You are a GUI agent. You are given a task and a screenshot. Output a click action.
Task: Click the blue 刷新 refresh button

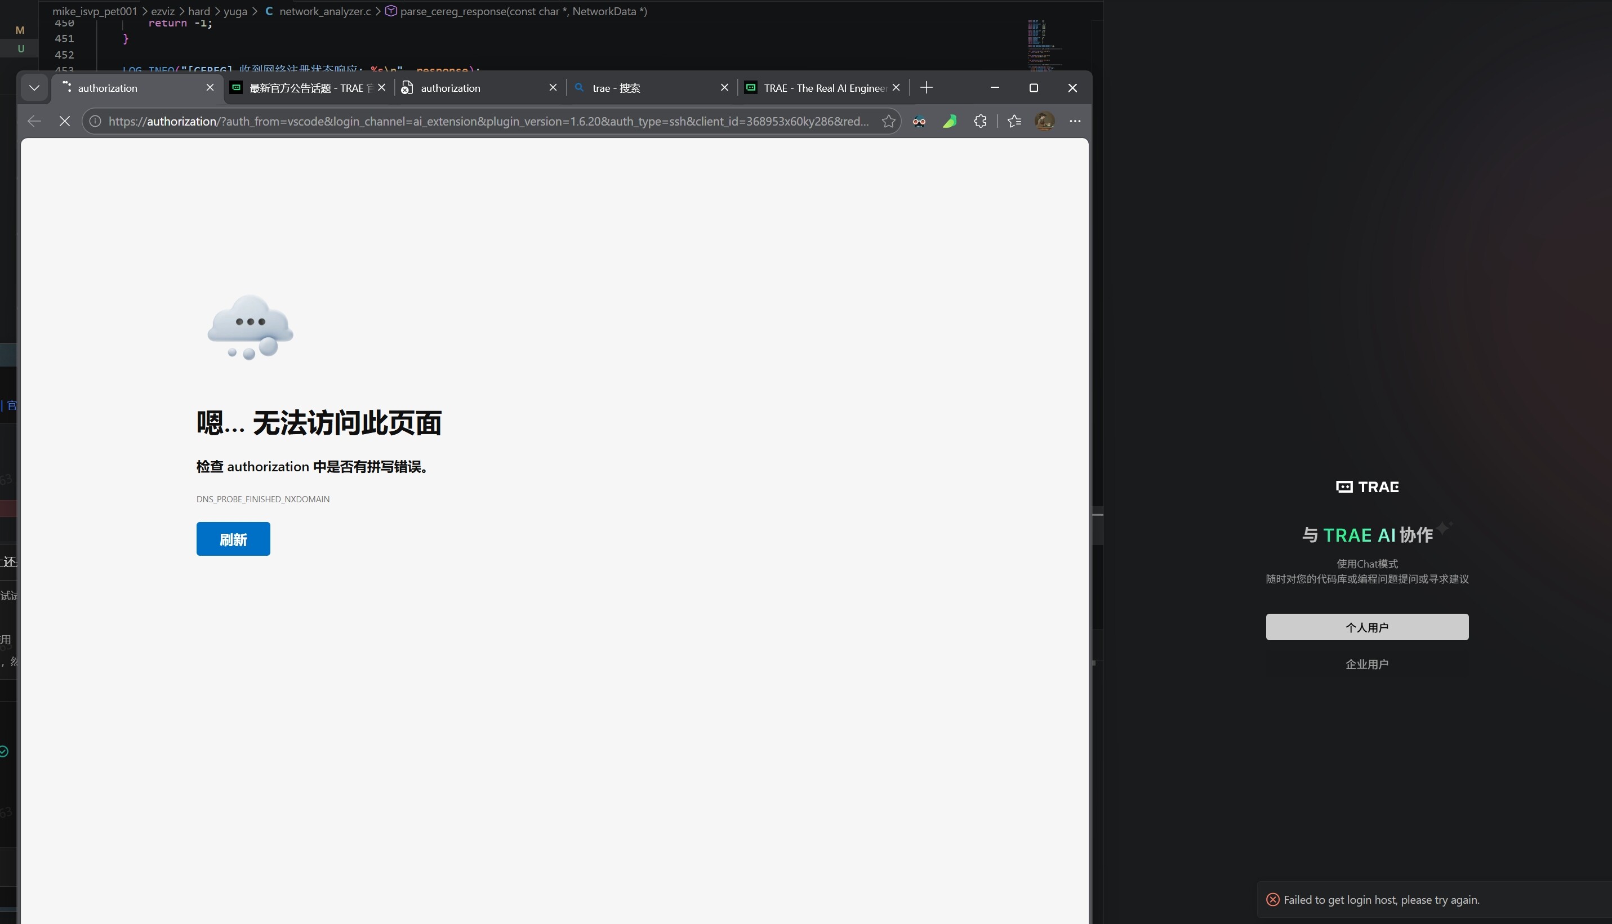click(233, 539)
